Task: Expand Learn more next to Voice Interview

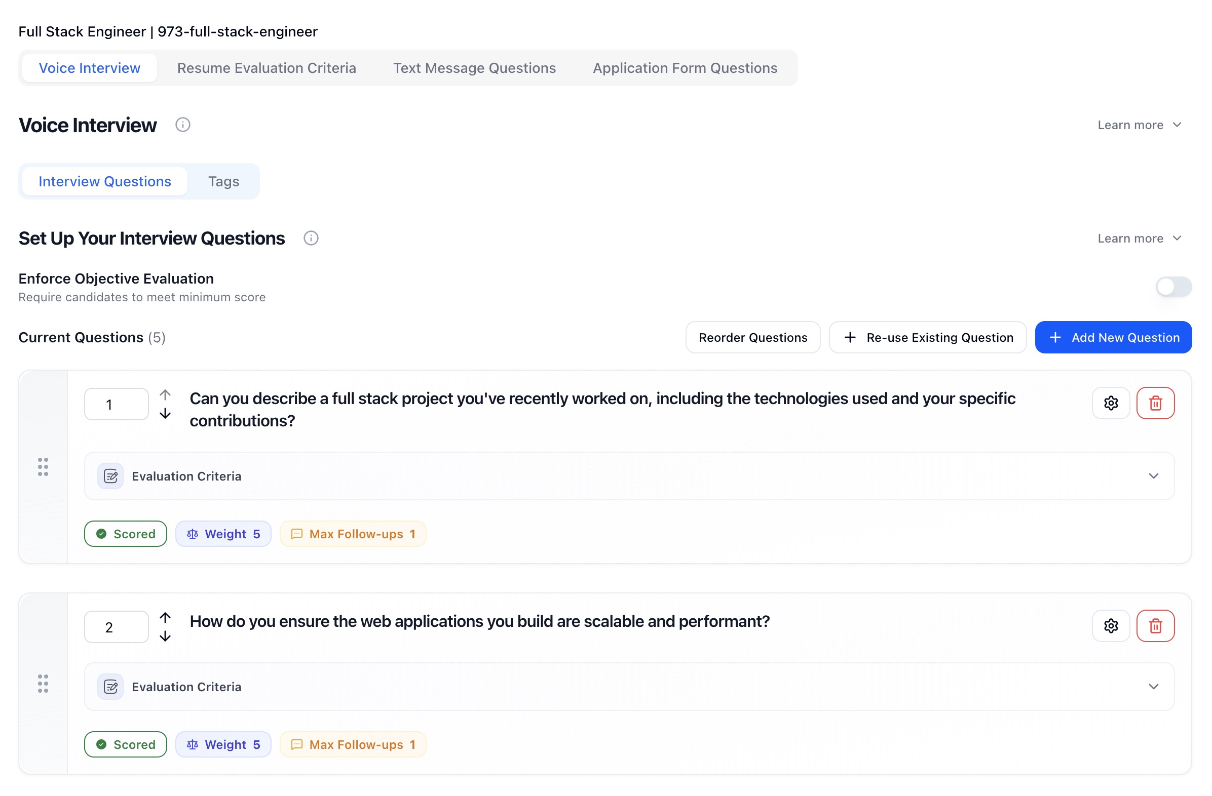Action: (1139, 125)
